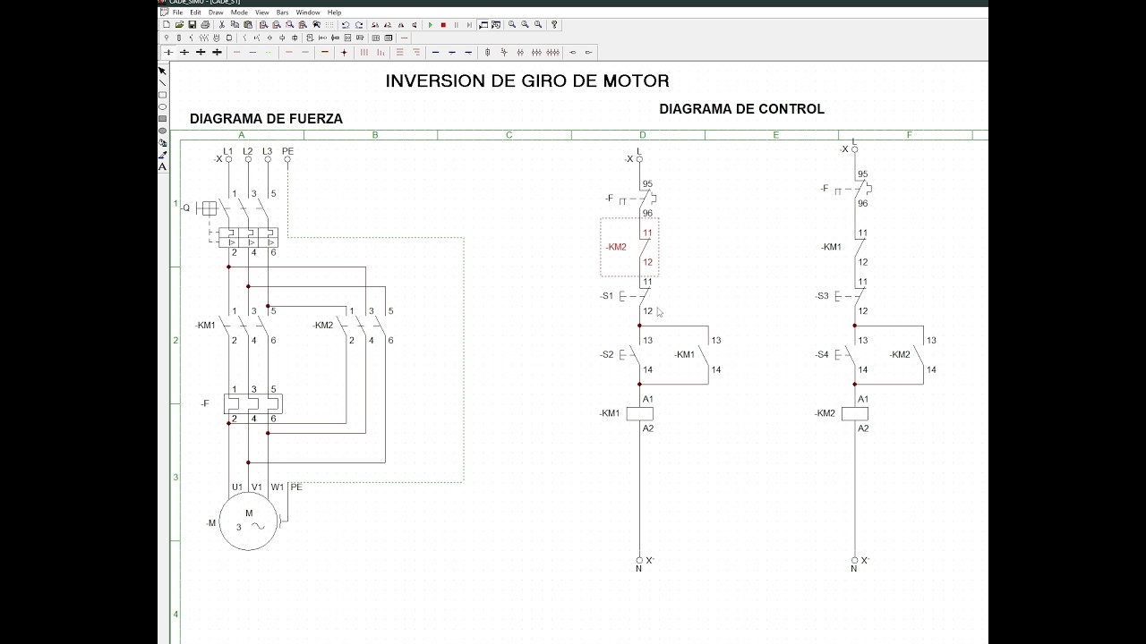Click the PE terminal at top of power diagram
The image size is (1146, 644).
(x=287, y=158)
